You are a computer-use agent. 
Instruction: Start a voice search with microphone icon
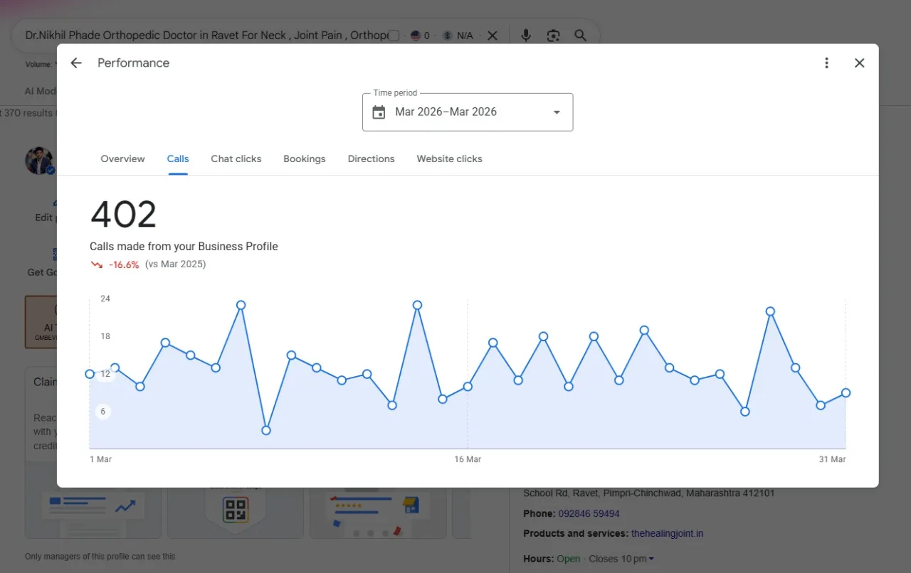(x=526, y=36)
